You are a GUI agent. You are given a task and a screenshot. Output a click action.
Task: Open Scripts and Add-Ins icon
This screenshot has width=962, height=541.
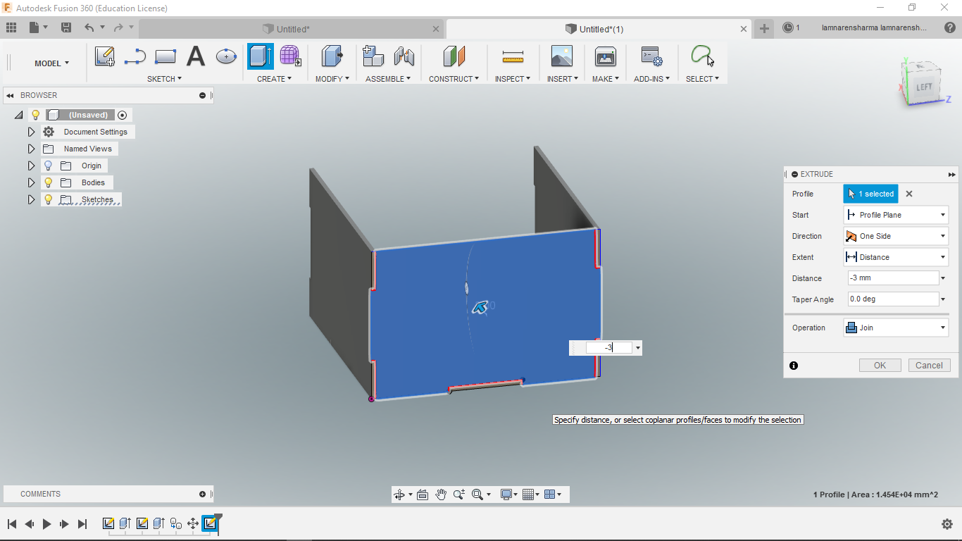[x=651, y=56]
